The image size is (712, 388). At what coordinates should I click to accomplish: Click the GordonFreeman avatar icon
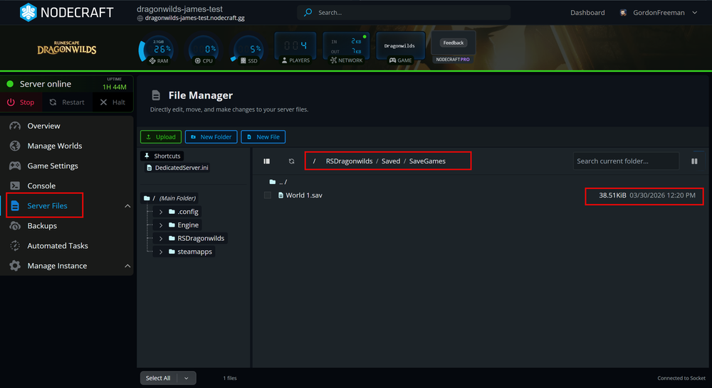[624, 13]
